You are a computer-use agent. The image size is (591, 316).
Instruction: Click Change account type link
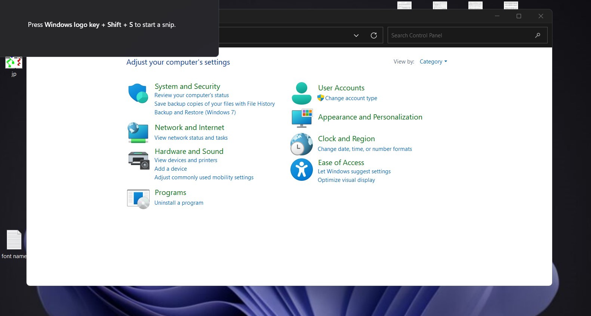click(351, 98)
